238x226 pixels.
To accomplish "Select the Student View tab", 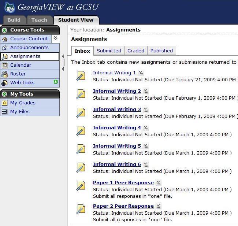I will (x=76, y=20).
